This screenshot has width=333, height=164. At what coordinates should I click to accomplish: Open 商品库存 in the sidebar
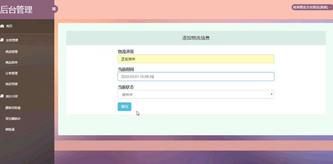pyautogui.click(x=12, y=63)
